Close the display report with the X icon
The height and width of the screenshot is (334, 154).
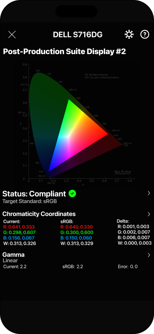click(12, 34)
